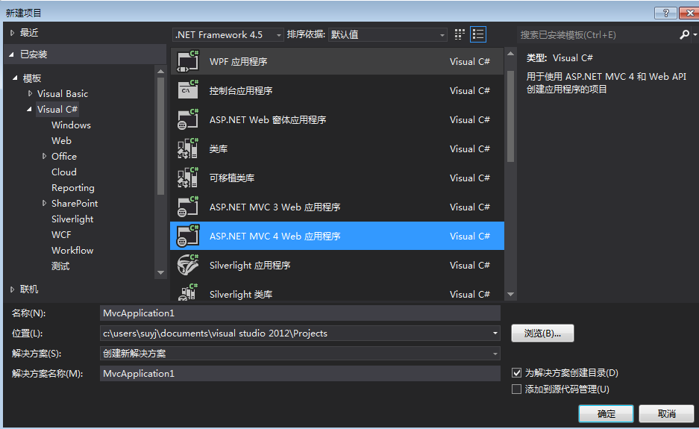Select the Workflow tree item

click(x=72, y=250)
